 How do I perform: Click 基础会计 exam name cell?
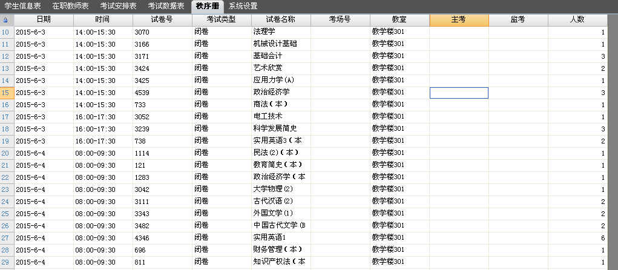[x=281, y=57]
